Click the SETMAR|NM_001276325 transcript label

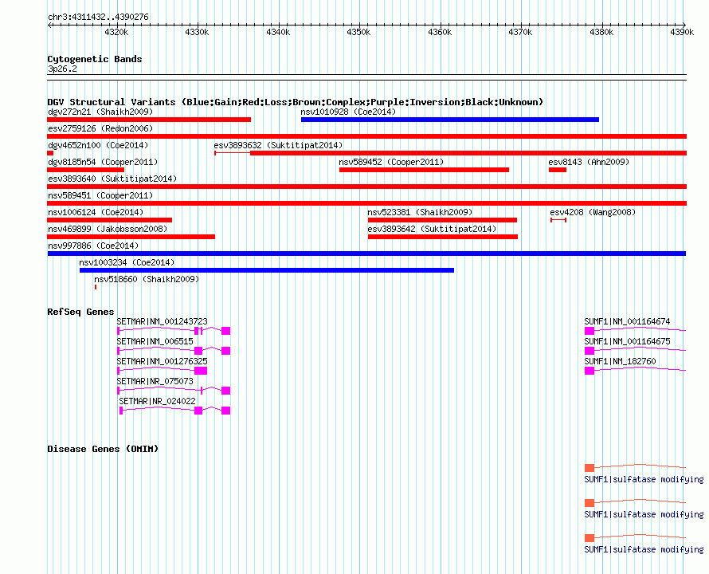(162, 361)
